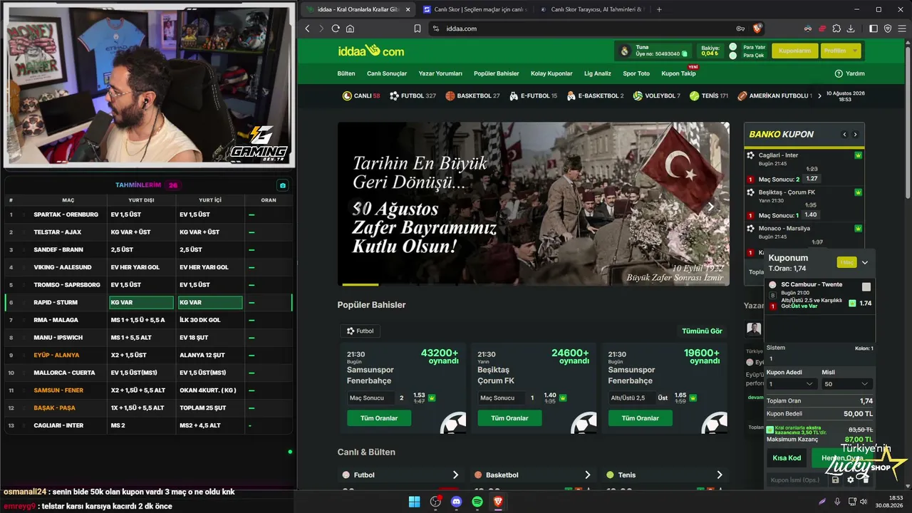Click the Sistem 1 input field

tap(819, 358)
